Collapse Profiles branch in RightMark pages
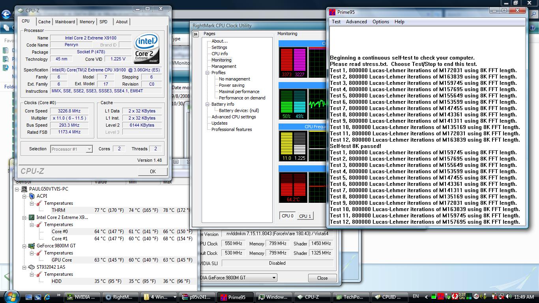 click(207, 73)
